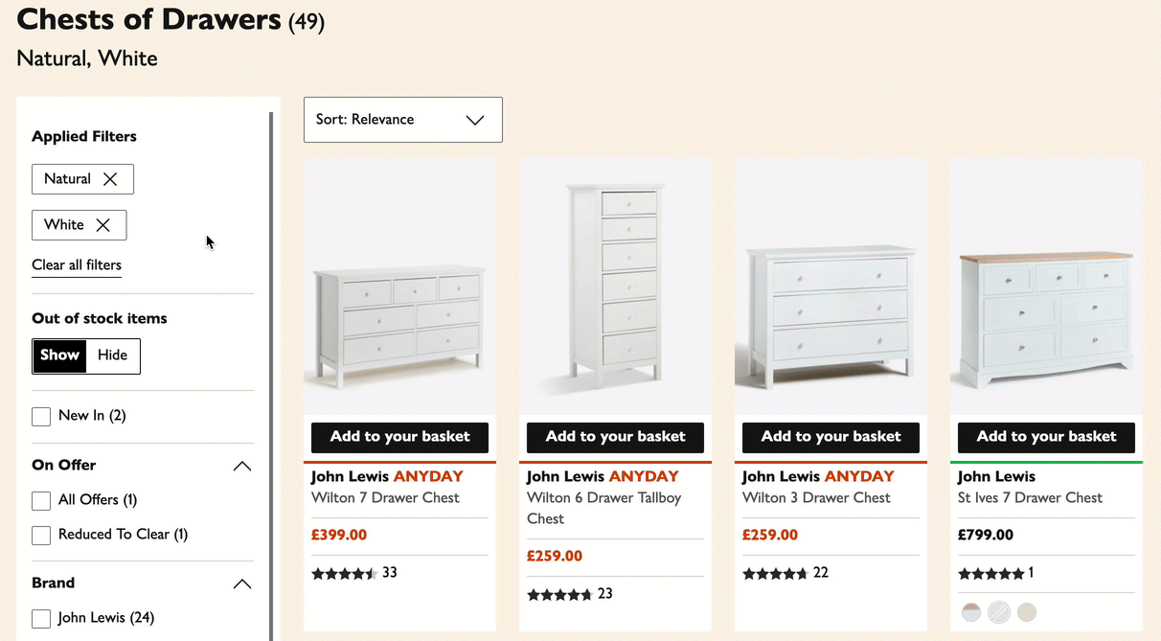
Task: Add Wilton 7 Drawer Chest to basket
Action: pyautogui.click(x=399, y=437)
